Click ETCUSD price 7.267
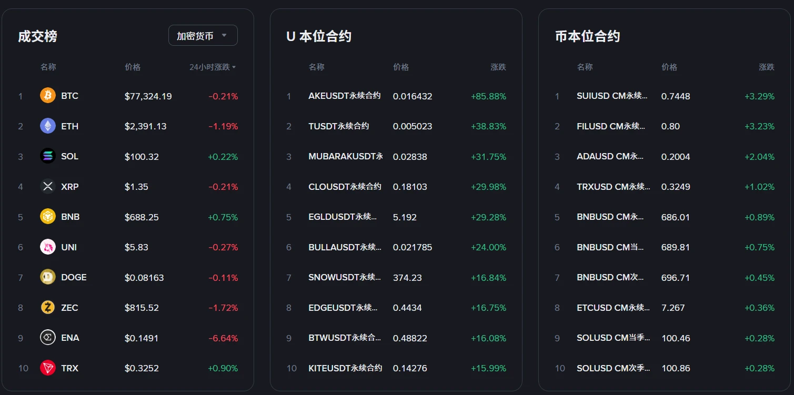The width and height of the screenshot is (794, 395). 673,308
